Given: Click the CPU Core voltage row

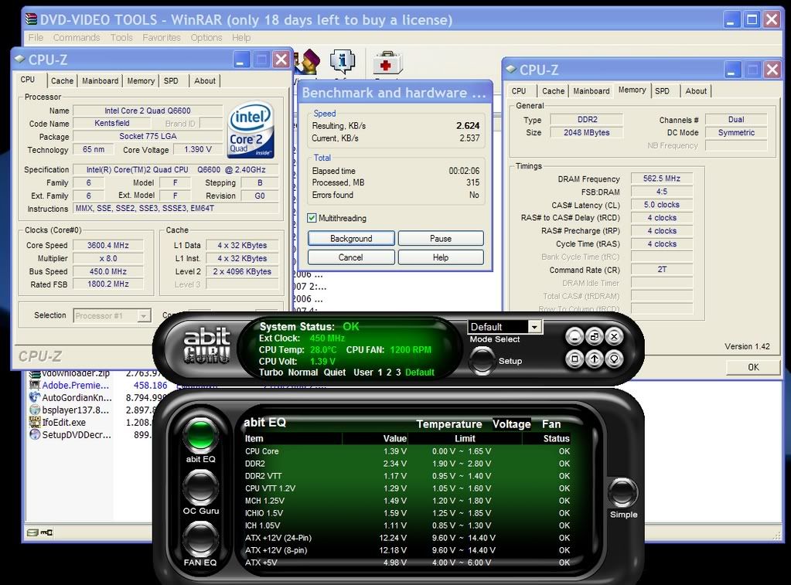Looking at the screenshot, I should (407, 451).
